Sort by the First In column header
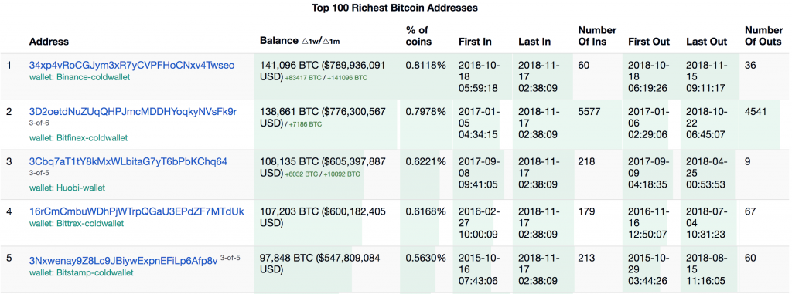This screenshot has width=792, height=294. point(475,42)
